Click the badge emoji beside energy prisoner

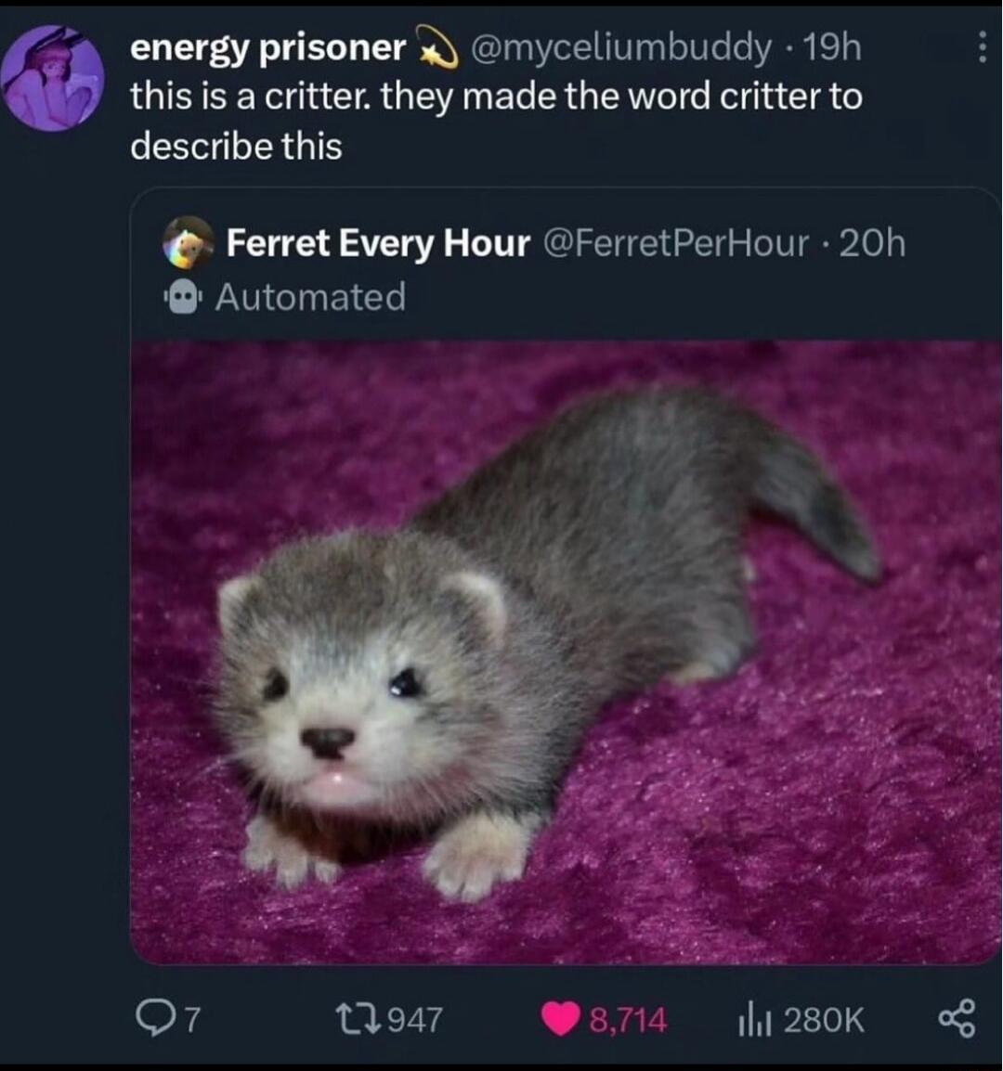(436, 49)
